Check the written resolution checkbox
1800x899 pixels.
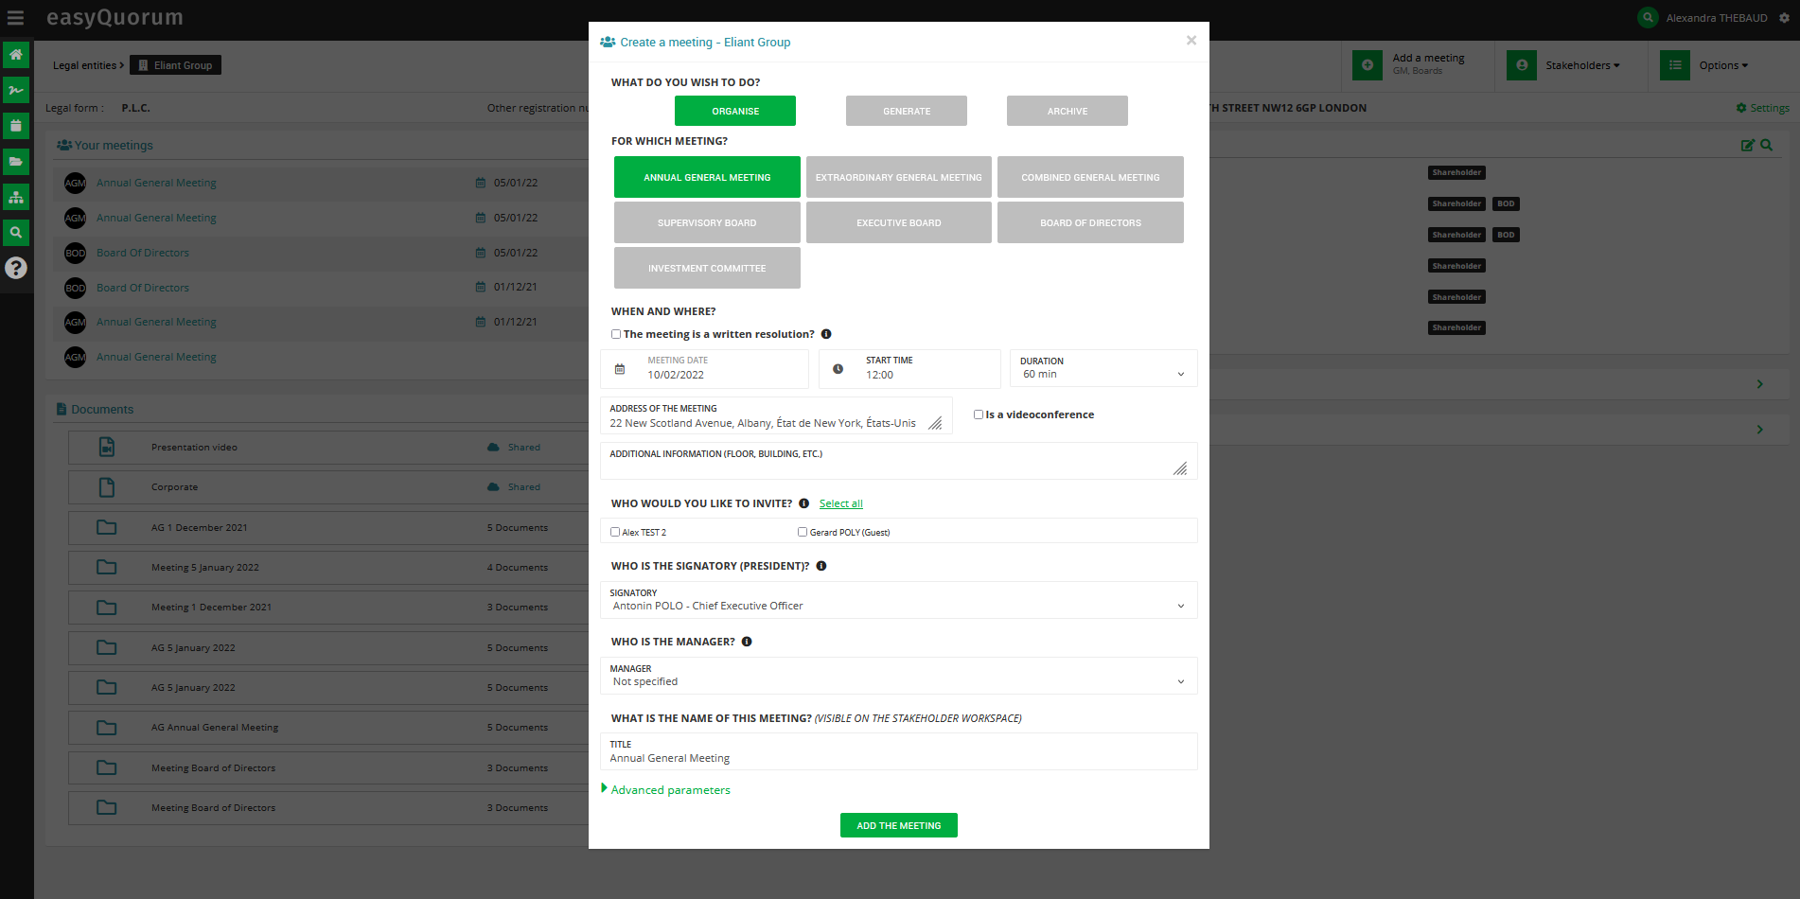[616, 334]
